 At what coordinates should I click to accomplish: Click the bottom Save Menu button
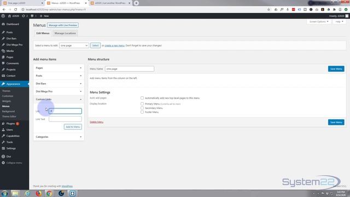(336, 122)
